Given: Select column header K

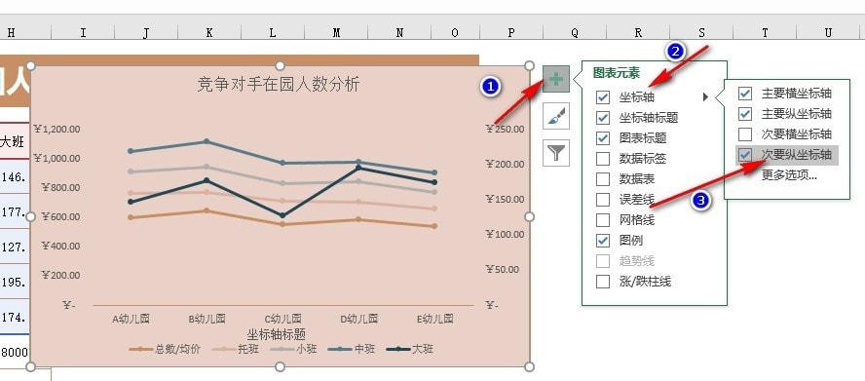Looking at the screenshot, I should coord(209,32).
